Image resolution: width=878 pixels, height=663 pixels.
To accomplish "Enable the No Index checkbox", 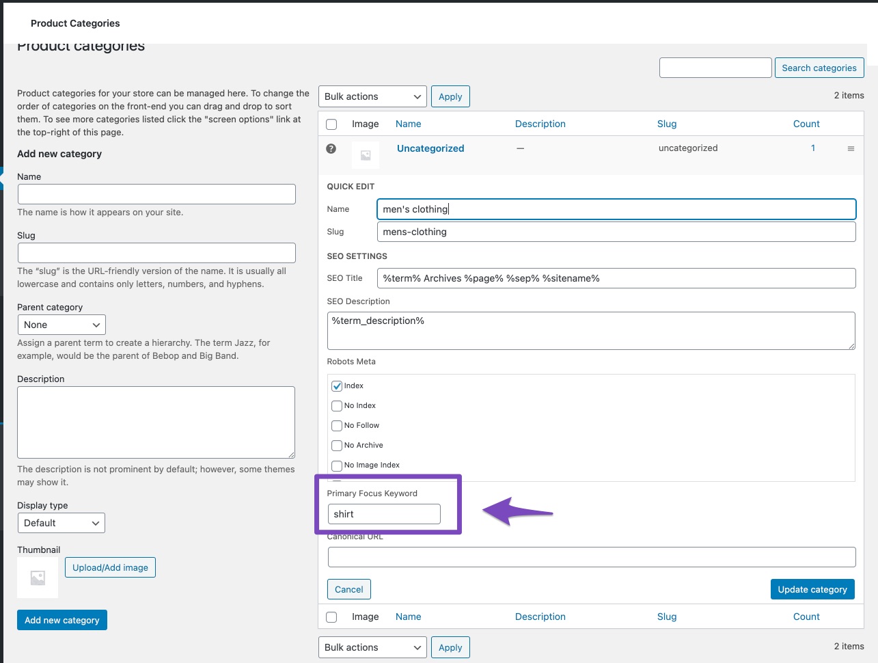I will coord(337,406).
